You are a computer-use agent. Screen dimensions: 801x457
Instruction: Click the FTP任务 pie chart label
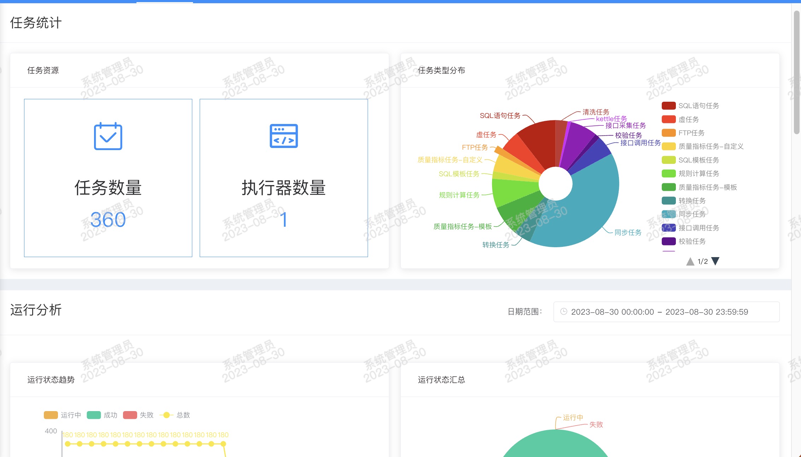475,147
